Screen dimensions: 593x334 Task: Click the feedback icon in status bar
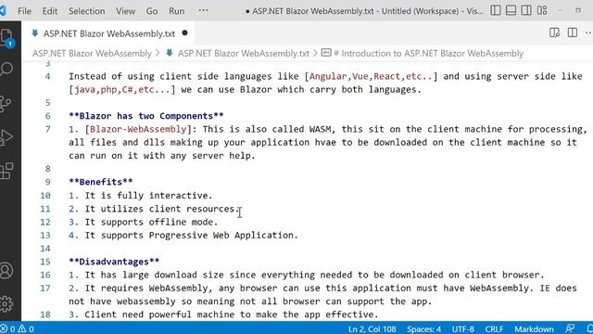[x=570, y=328]
